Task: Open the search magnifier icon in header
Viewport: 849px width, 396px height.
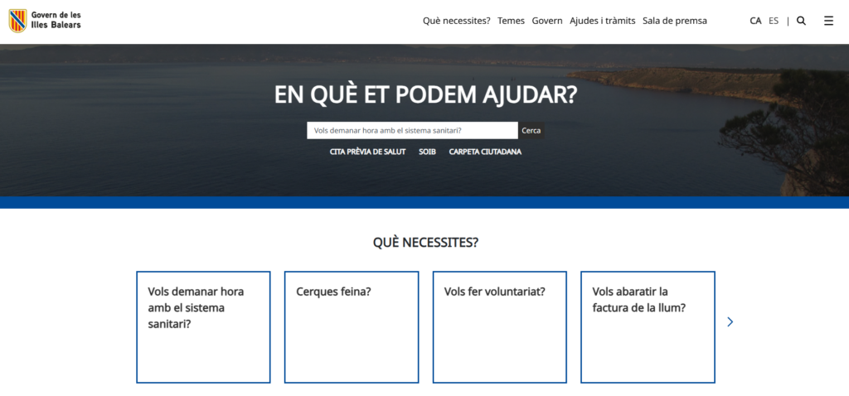Action: point(801,21)
